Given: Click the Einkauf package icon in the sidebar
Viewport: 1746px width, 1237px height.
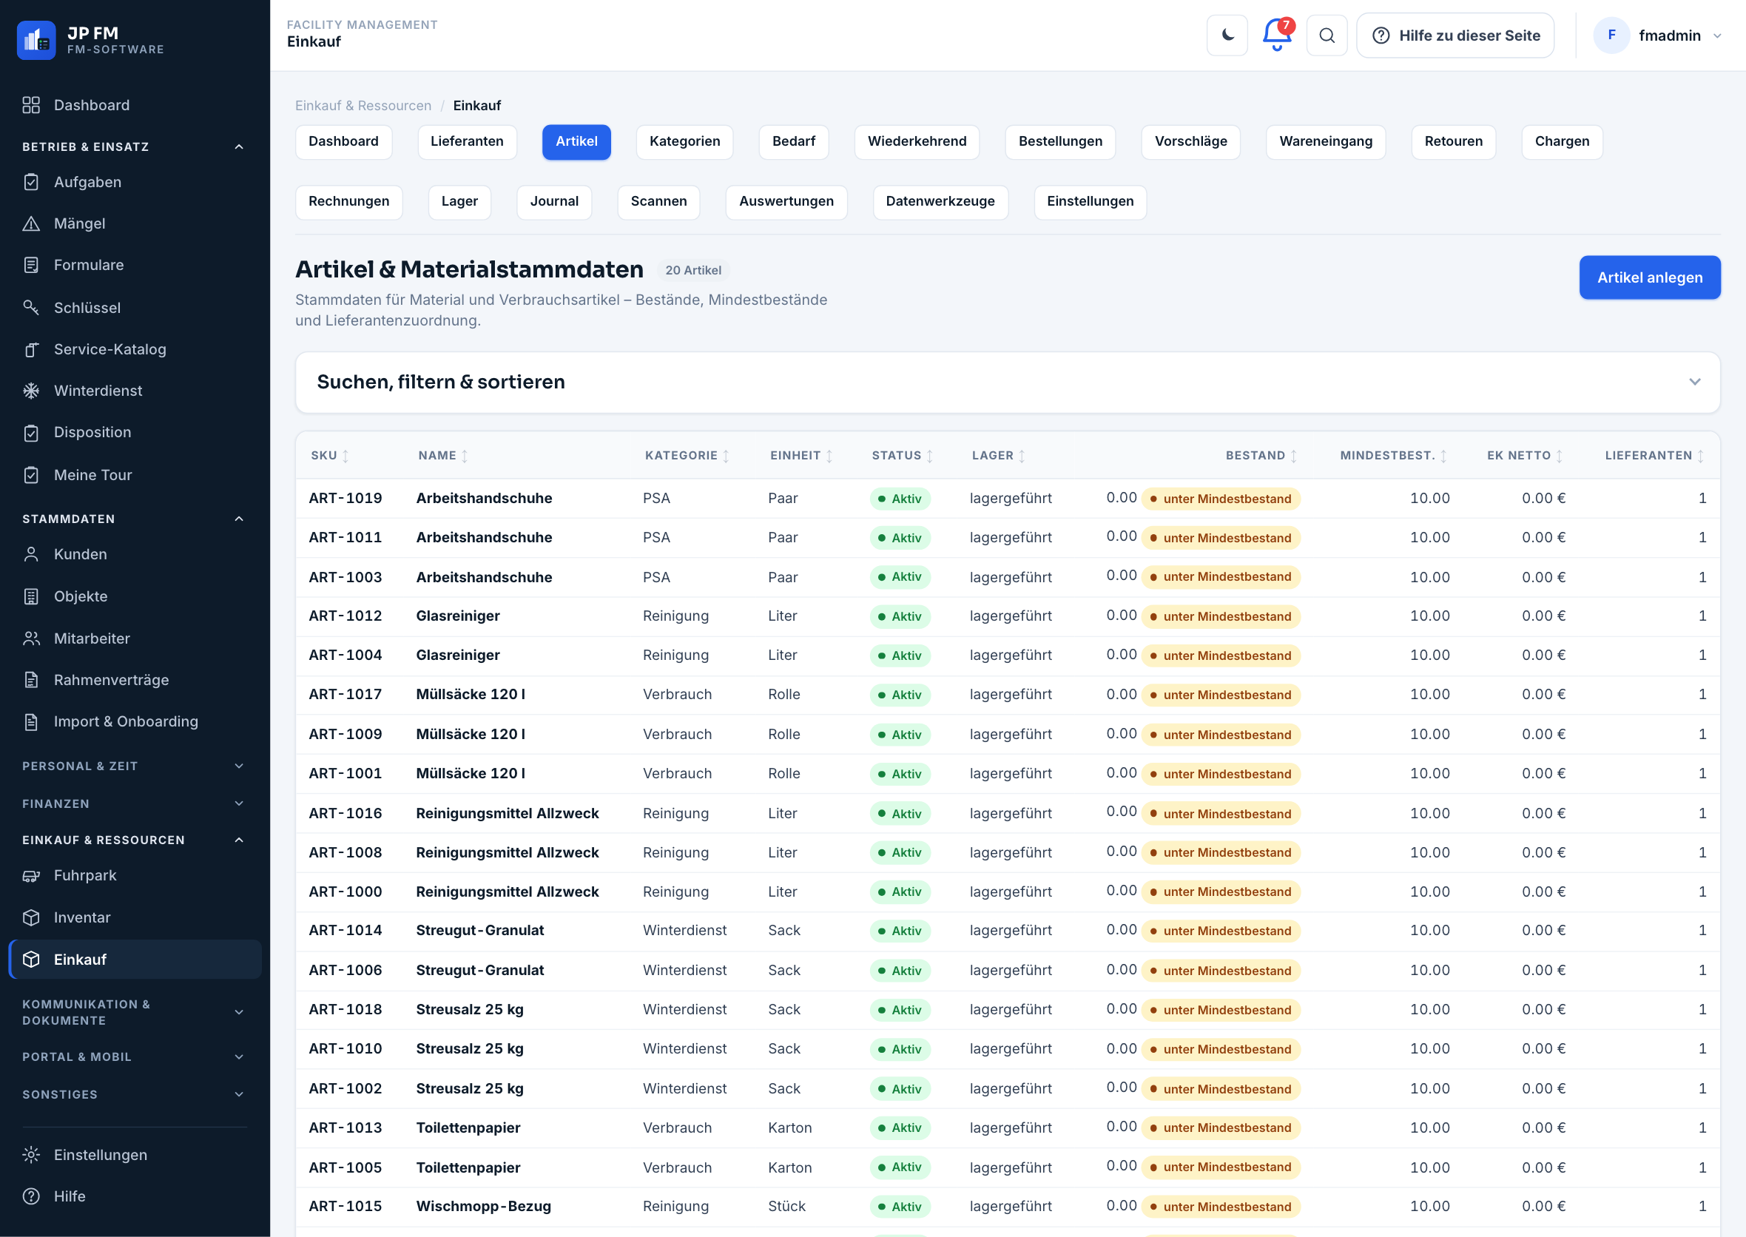Looking at the screenshot, I should click(x=31, y=960).
